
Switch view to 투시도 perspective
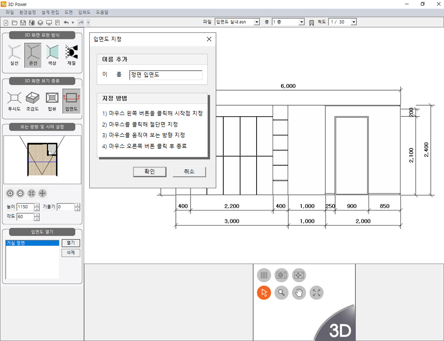tap(14, 101)
